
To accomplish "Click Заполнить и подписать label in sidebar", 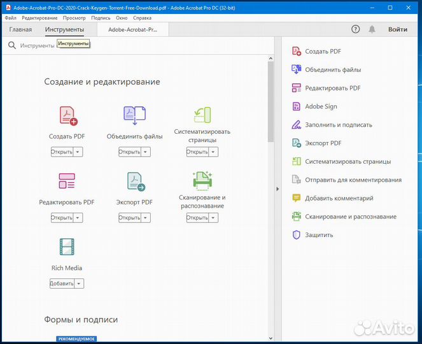I will point(339,125).
